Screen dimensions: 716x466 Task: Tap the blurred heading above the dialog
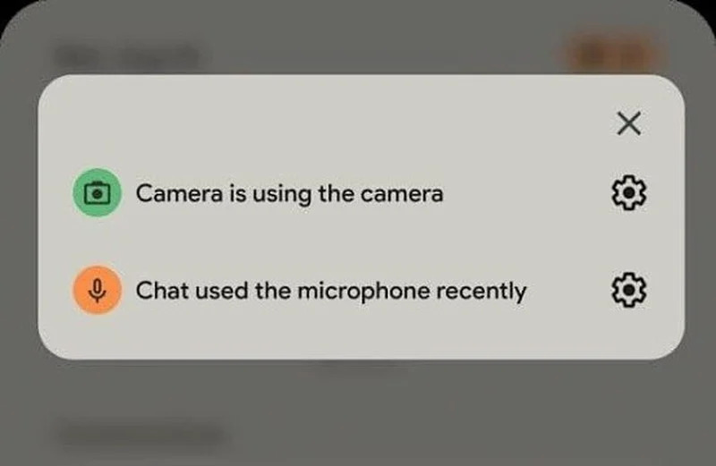[128, 55]
